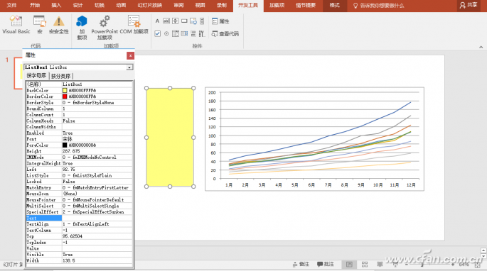Image resolution: width=487 pixels, height=271 pixels.
Task: Click the yellow BackColor swatch
Action: [65, 91]
